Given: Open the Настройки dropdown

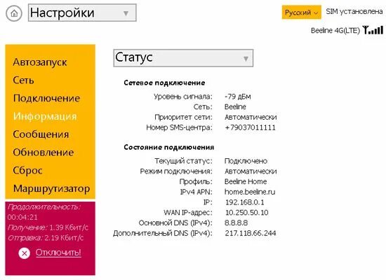Looking at the screenshot, I should 82,13.
